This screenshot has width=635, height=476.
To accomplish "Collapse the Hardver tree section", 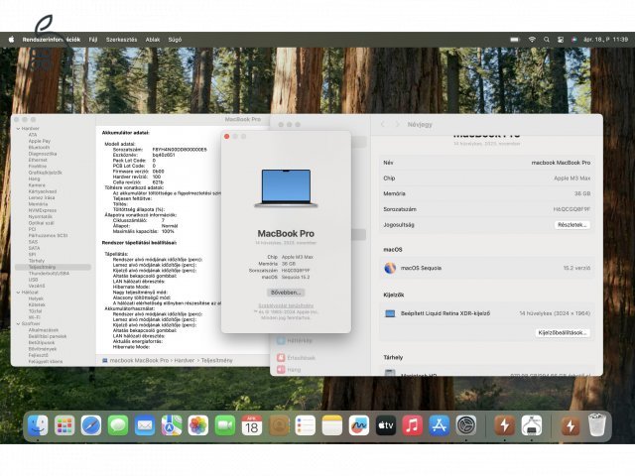I will pyautogui.click(x=18, y=128).
